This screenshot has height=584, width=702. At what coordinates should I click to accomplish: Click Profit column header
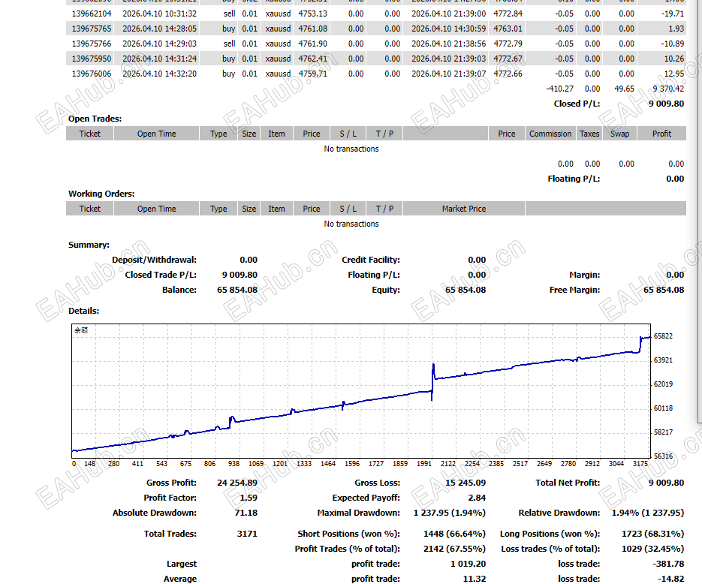[x=661, y=134]
